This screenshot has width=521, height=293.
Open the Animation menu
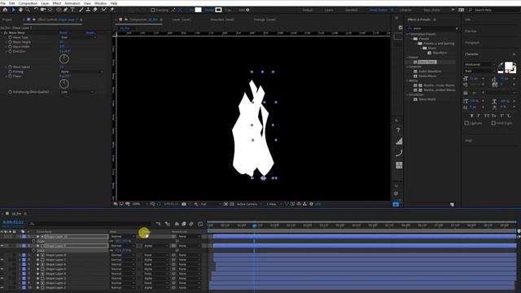(x=72, y=3)
